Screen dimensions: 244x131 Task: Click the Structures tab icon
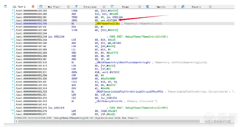(x=76, y=6)
